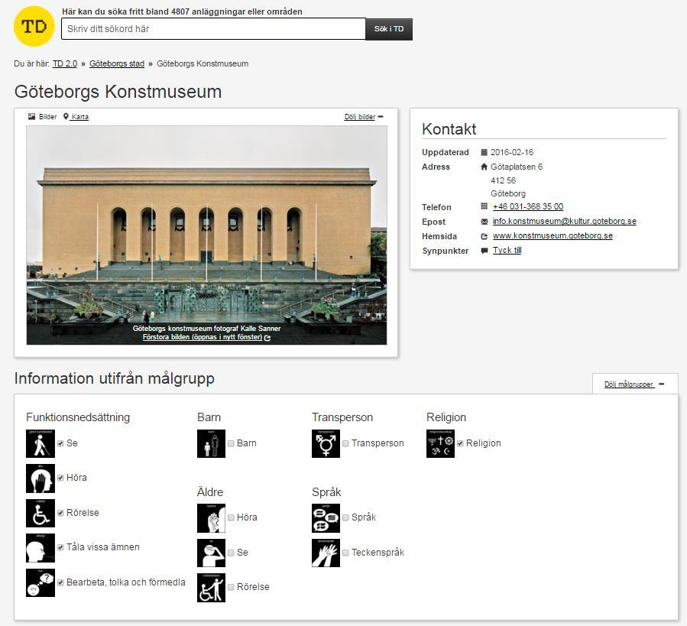
Task: Click the Bearbeta, tolka och förmedla pictogram
Action: (x=41, y=582)
